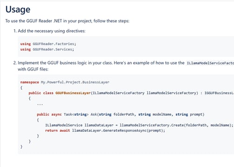This screenshot has height=167, width=234.
Task: Click the Task<string> return type
Action: 76,115
